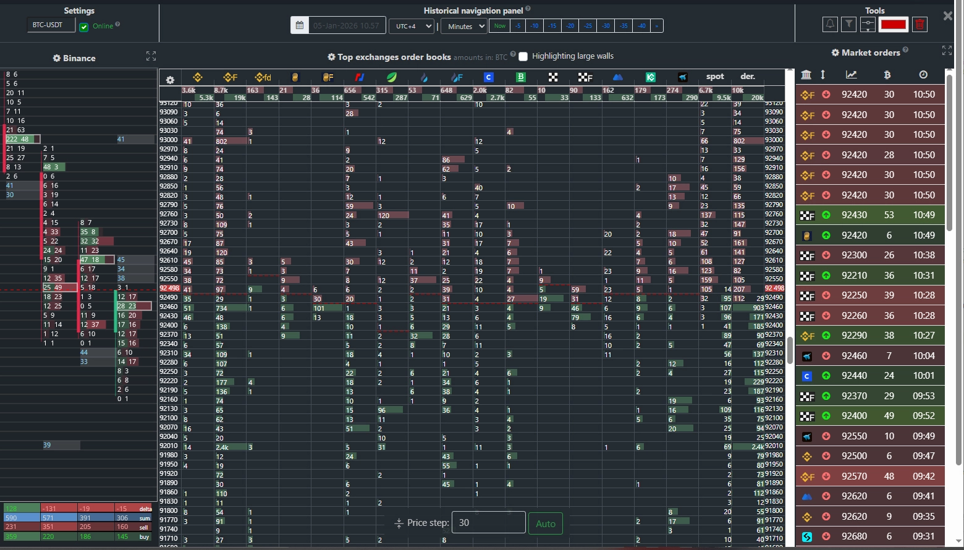Switch to the spot tab in order books header
This screenshot has width=964, height=550.
pos(714,77)
